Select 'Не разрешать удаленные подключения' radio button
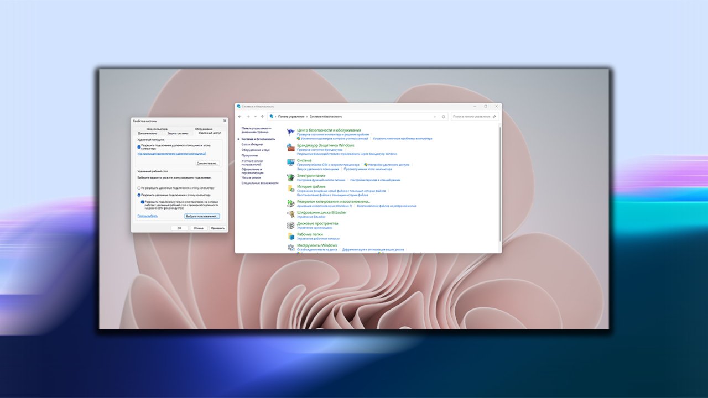Viewport: 708px width, 398px height. coord(139,188)
